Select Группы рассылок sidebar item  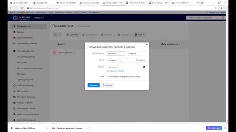coord(25,80)
